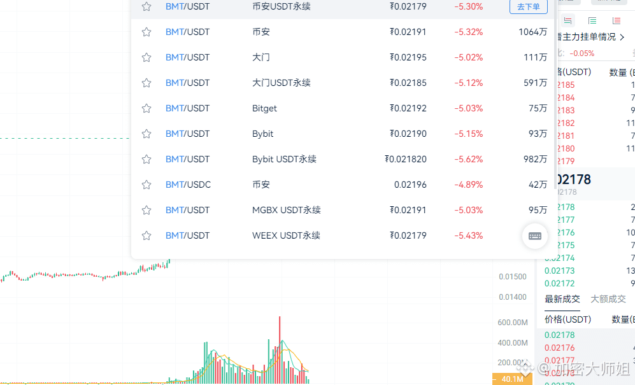Click the price ₮0.021820
Image resolution: width=635 pixels, height=385 pixels.
click(x=405, y=159)
